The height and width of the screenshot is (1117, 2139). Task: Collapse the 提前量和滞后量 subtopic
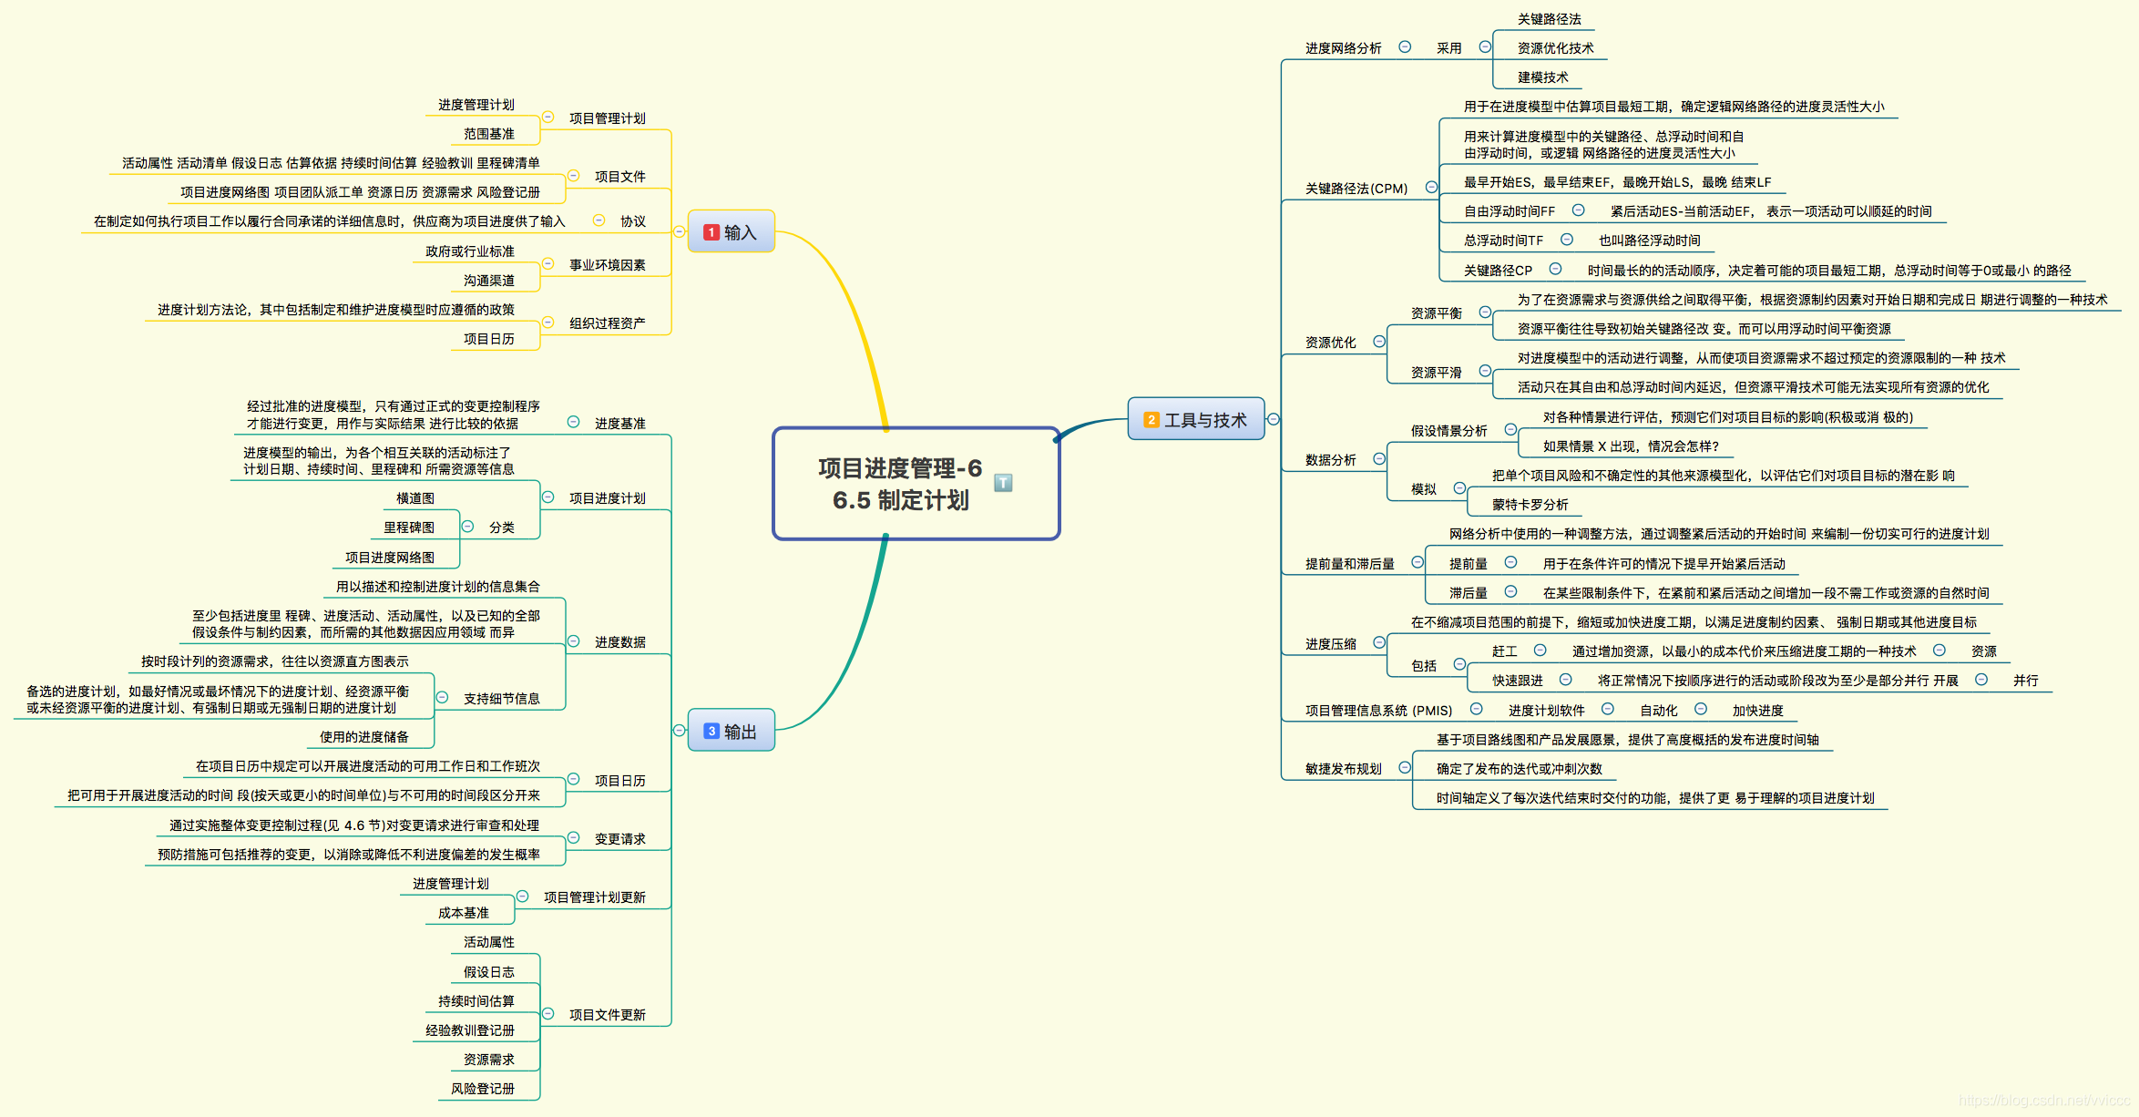(1417, 562)
